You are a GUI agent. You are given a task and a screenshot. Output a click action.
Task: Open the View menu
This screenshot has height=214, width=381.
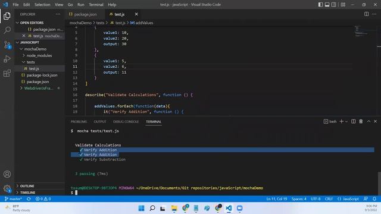(59, 5)
